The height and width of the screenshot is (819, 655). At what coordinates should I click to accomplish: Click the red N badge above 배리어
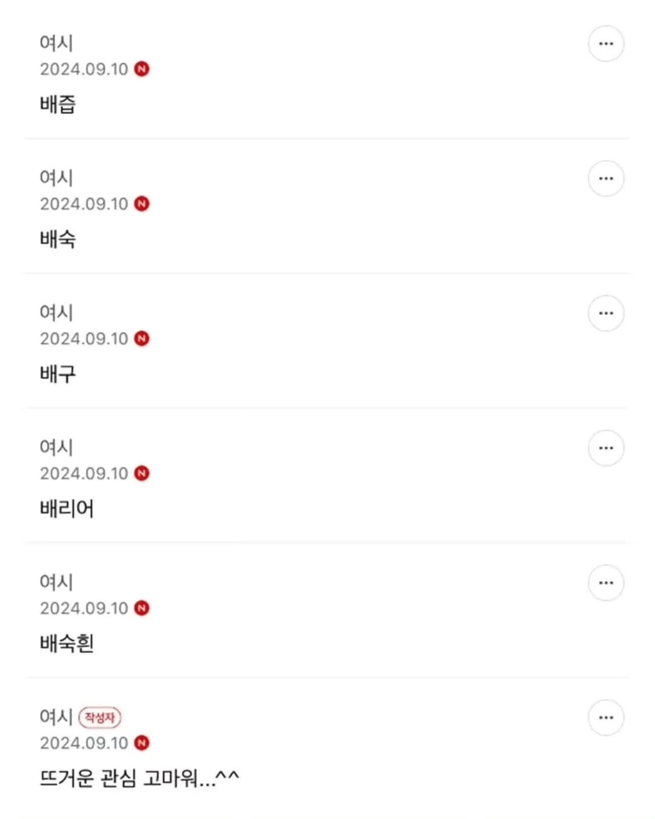pos(142,473)
